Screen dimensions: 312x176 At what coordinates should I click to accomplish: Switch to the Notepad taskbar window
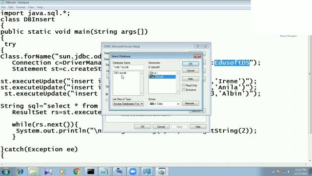[105, 172]
